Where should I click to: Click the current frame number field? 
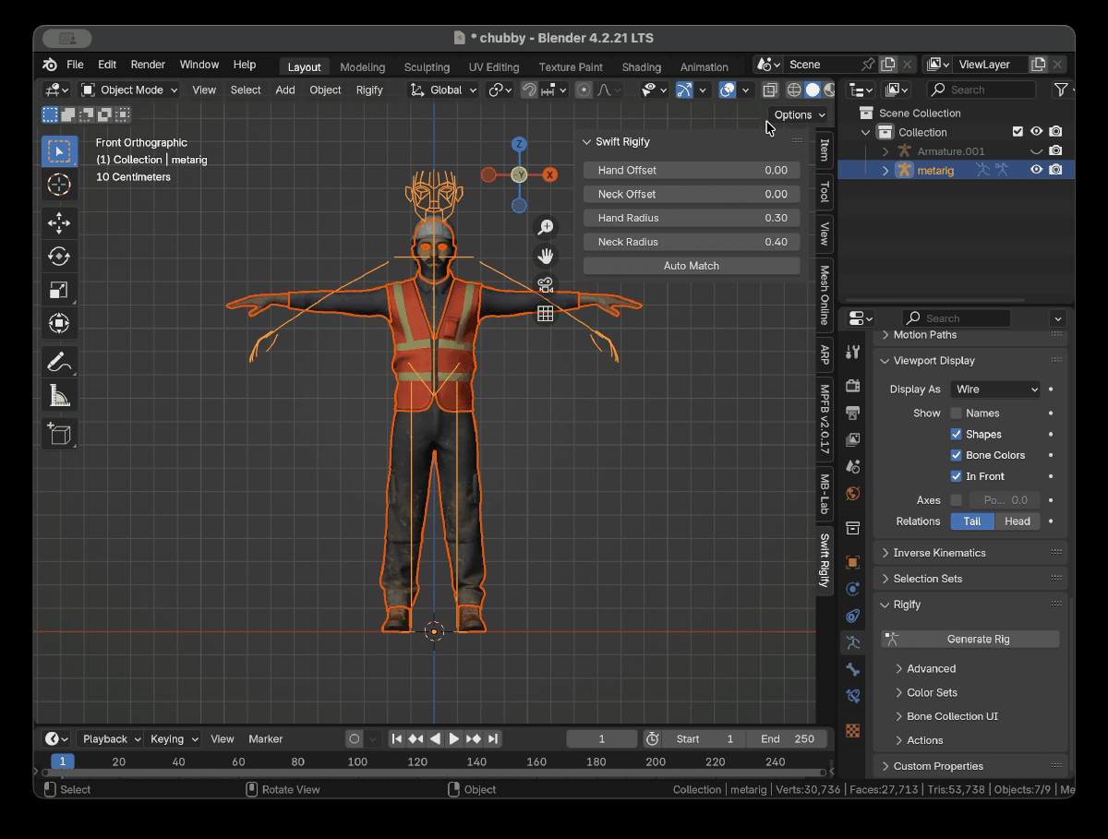click(x=602, y=738)
